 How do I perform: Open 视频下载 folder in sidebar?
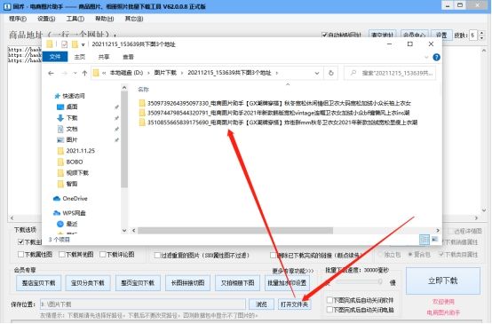pyautogui.click(x=74, y=173)
